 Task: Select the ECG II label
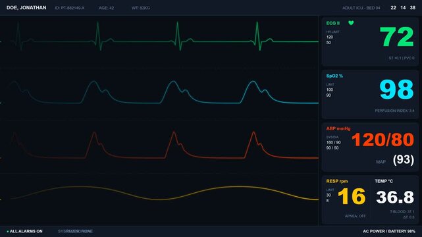click(333, 23)
